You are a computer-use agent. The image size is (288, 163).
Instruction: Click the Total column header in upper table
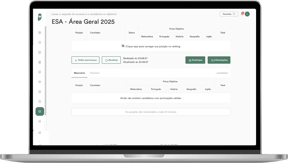(223, 32)
